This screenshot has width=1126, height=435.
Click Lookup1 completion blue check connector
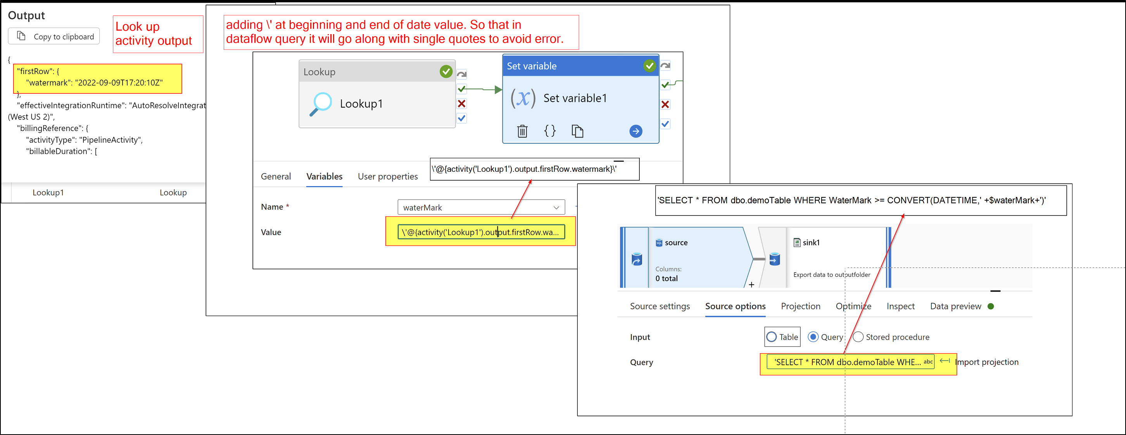461,118
